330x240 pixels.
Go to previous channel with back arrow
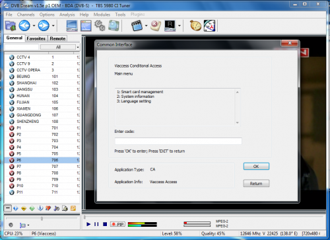pos(24,26)
